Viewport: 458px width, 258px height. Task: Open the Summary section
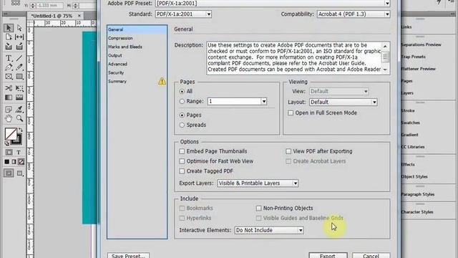(117, 81)
